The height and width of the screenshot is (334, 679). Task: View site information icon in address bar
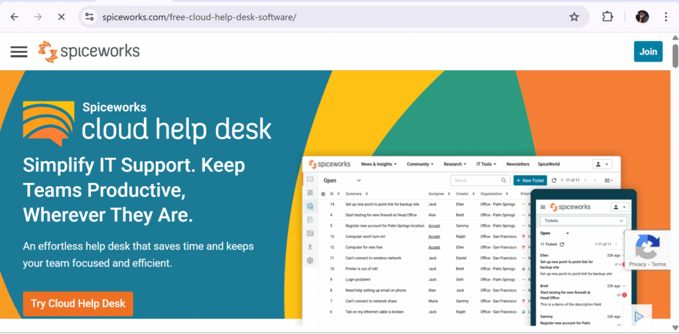pyautogui.click(x=90, y=17)
